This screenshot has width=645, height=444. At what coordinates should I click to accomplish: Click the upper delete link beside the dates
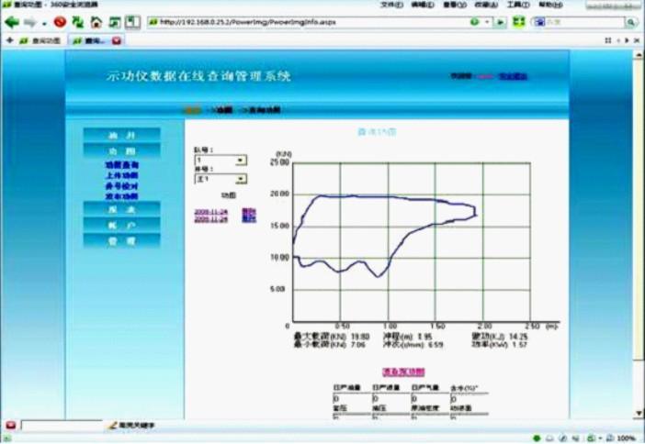tap(249, 212)
